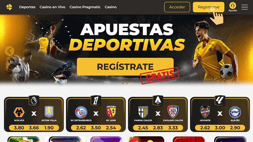
Task: Navigate to Casino Pragmatic
Action: click(85, 7)
